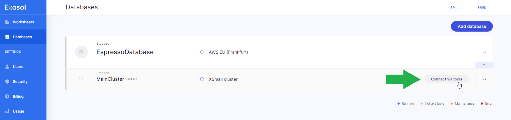The width and height of the screenshot is (511, 120).
Task: Click Connect via tools button
Action: pyautogui.click(x=446, y=79)
